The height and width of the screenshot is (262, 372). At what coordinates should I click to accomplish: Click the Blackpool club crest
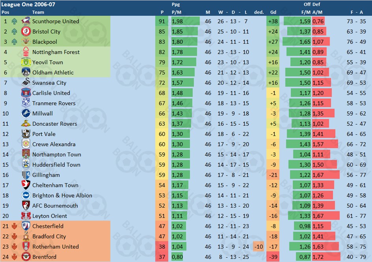(26, 41)
